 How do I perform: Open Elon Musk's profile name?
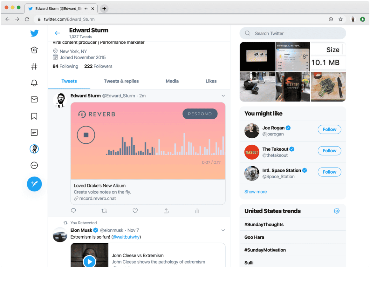tap(81, 230)
